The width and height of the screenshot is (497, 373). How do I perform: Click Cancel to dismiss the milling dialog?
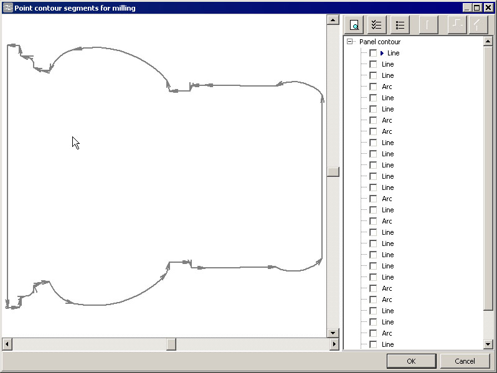point(465,361)
